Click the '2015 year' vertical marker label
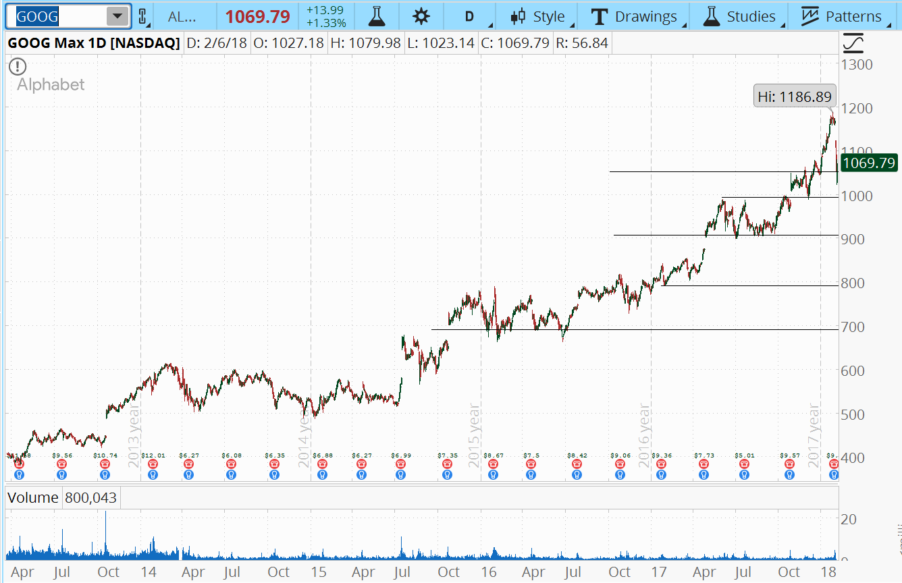This screenshot has height=583, width=902. point(473,437)
